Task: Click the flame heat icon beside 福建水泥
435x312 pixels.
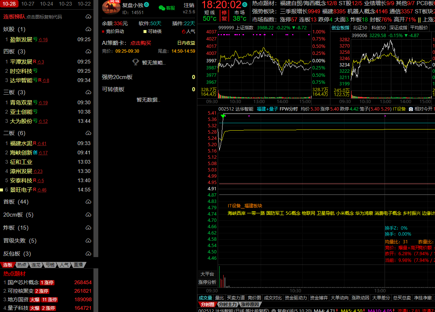Action: tap(39, 144)
